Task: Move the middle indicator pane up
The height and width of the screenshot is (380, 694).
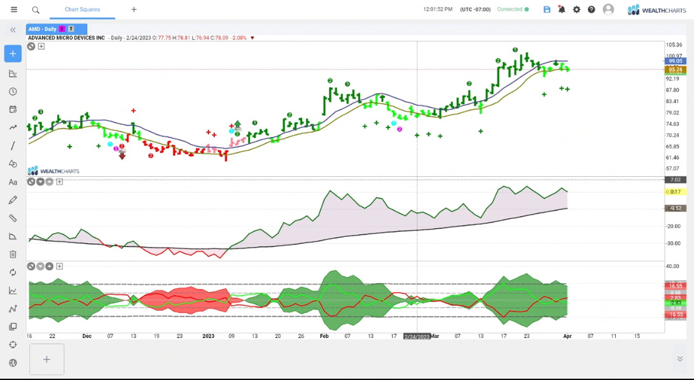Action: click(x=49, y=181)
